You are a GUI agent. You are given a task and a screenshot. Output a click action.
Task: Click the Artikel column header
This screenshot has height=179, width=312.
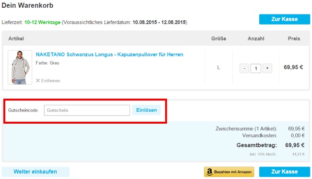16,38
